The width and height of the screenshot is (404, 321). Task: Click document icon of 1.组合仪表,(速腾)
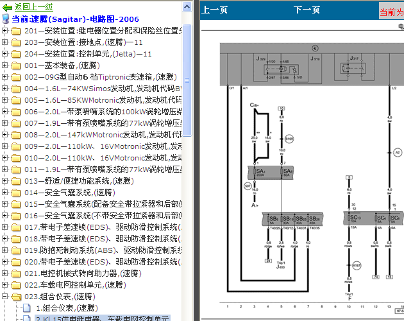27,308
